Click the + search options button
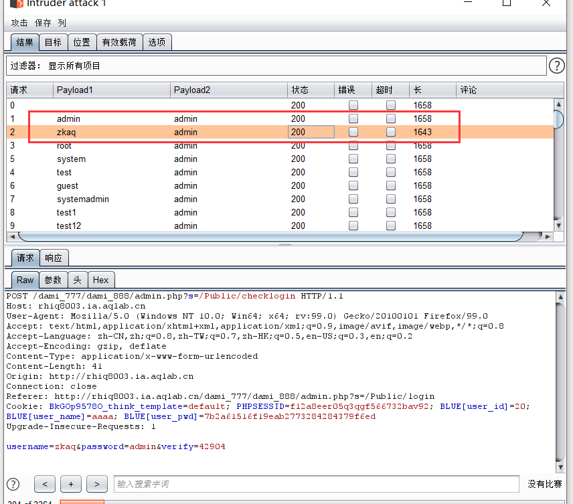The height and width of the screenshot is (504, 573). [71, 485]
